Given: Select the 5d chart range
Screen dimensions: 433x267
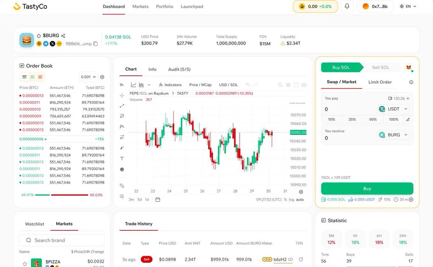Looking at the screenshot, I should coord(139,200).
